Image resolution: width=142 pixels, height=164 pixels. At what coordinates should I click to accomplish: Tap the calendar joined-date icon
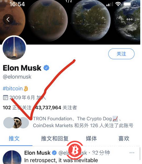pyautogui.click(x=6, y=98)
